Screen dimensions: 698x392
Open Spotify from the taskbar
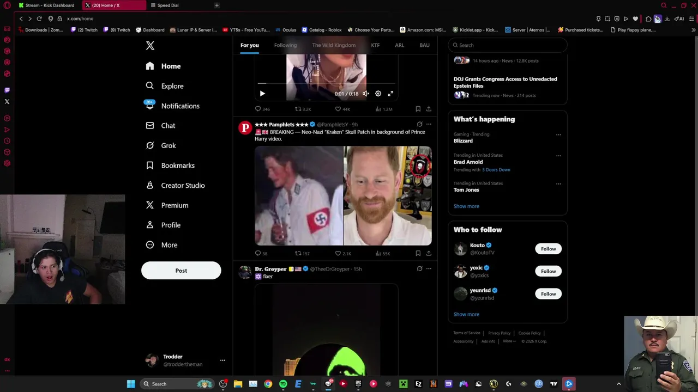283,384
